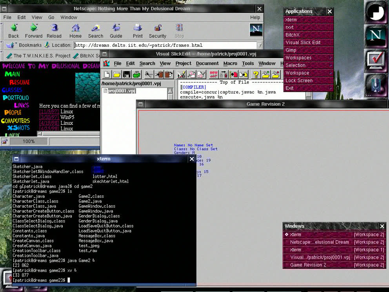Click the Home icon in Netscape toolbar

[75, 27]
